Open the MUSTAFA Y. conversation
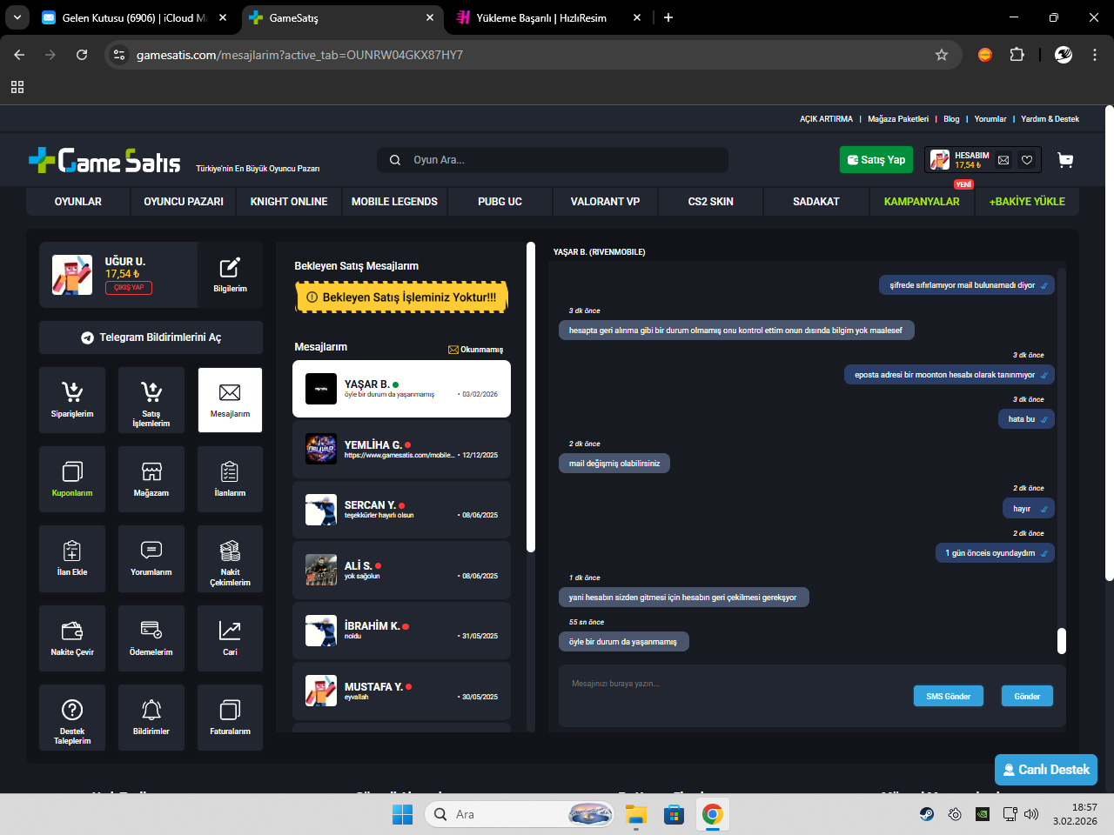This screenshot has width=1114, height=835. (x=401, y=691)
